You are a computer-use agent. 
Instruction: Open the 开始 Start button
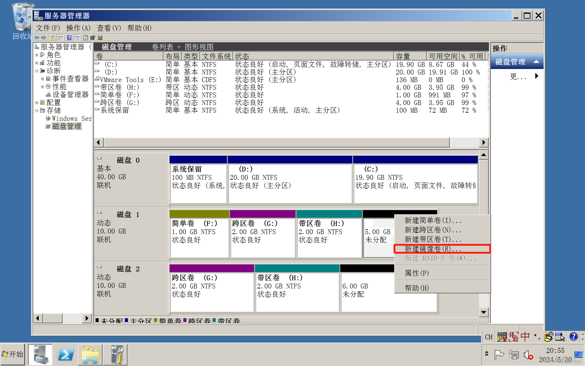click(13, 354)
